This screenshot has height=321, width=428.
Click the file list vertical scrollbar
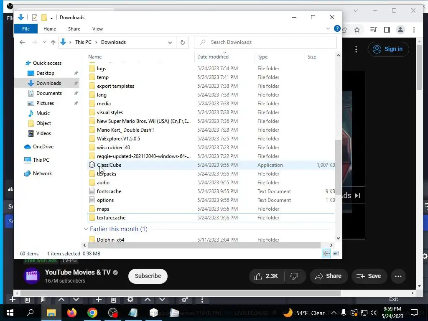[338, 167]
